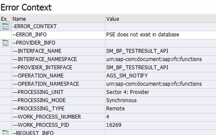
Task: Select the --REQUEST_INFO row name
Action: point(33,133)
